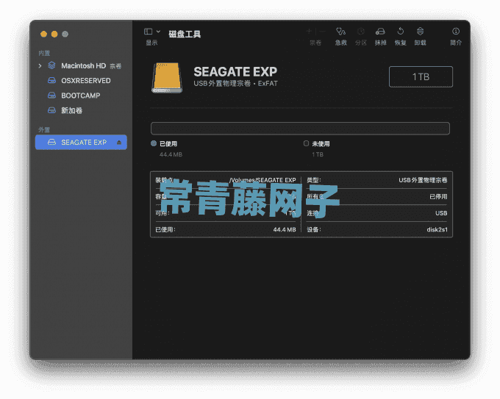Click the SEAGATE EXP title heading
Image resolution: width=500 pixels, height=399 pixels.
click(x=235, y=72)
